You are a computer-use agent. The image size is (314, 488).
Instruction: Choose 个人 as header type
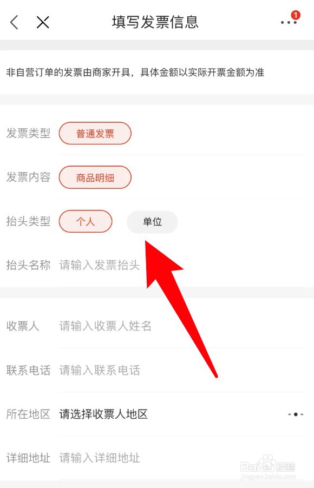point(86,222)
